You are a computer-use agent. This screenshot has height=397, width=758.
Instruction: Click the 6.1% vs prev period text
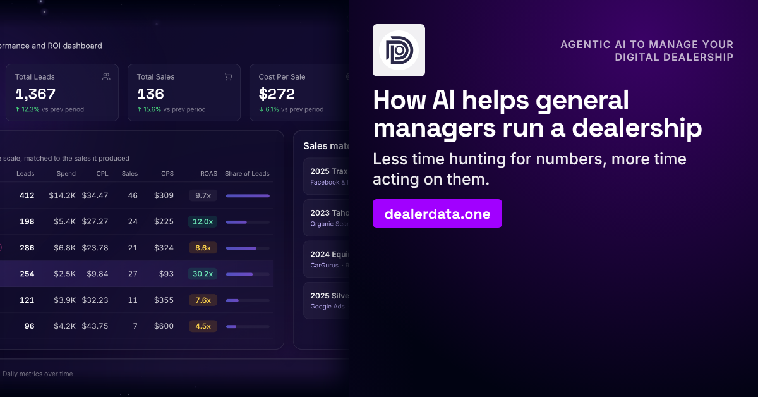tap(291, 109)
